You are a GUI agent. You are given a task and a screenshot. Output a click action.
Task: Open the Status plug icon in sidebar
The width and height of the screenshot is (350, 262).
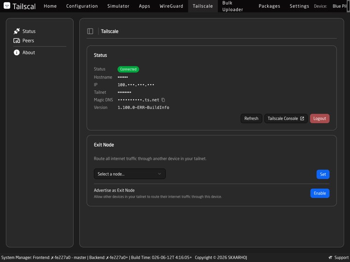pos(17,31)
